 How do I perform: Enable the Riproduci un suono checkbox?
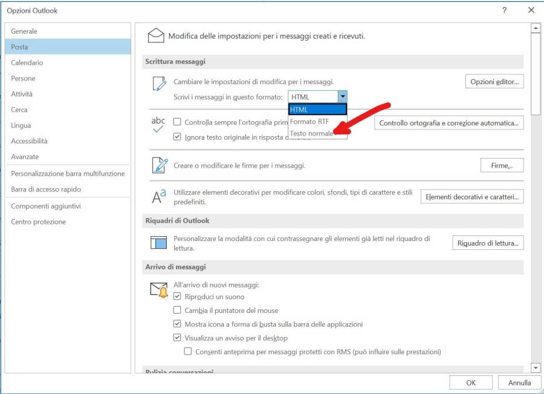(x=177, y=297)
